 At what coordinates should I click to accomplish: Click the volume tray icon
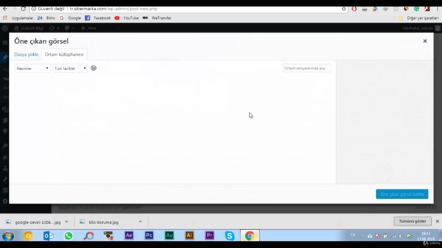coord(401,236)
